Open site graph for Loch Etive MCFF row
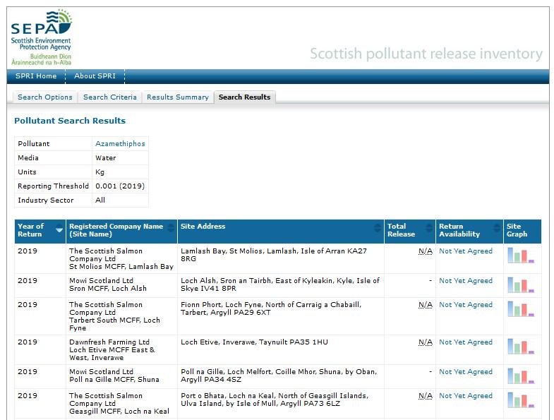Viewport: 554px width, 420px height. click(521, 346)
